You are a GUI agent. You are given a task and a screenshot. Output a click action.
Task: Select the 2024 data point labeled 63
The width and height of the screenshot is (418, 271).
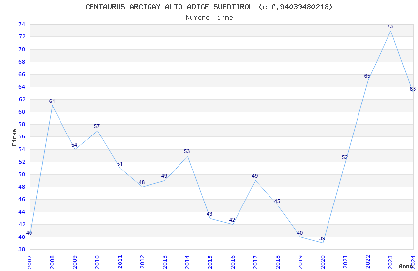coord(413,89)
